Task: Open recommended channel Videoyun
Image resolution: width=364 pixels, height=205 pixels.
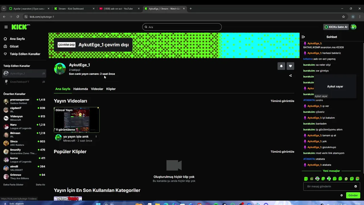Action: tap(24, 118)
